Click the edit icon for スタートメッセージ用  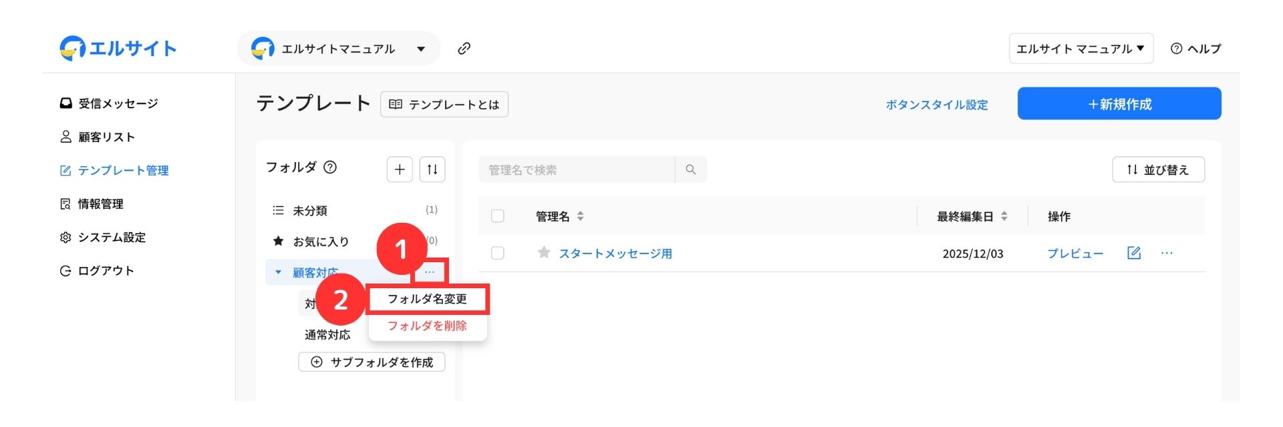(x=1134, y=253)
